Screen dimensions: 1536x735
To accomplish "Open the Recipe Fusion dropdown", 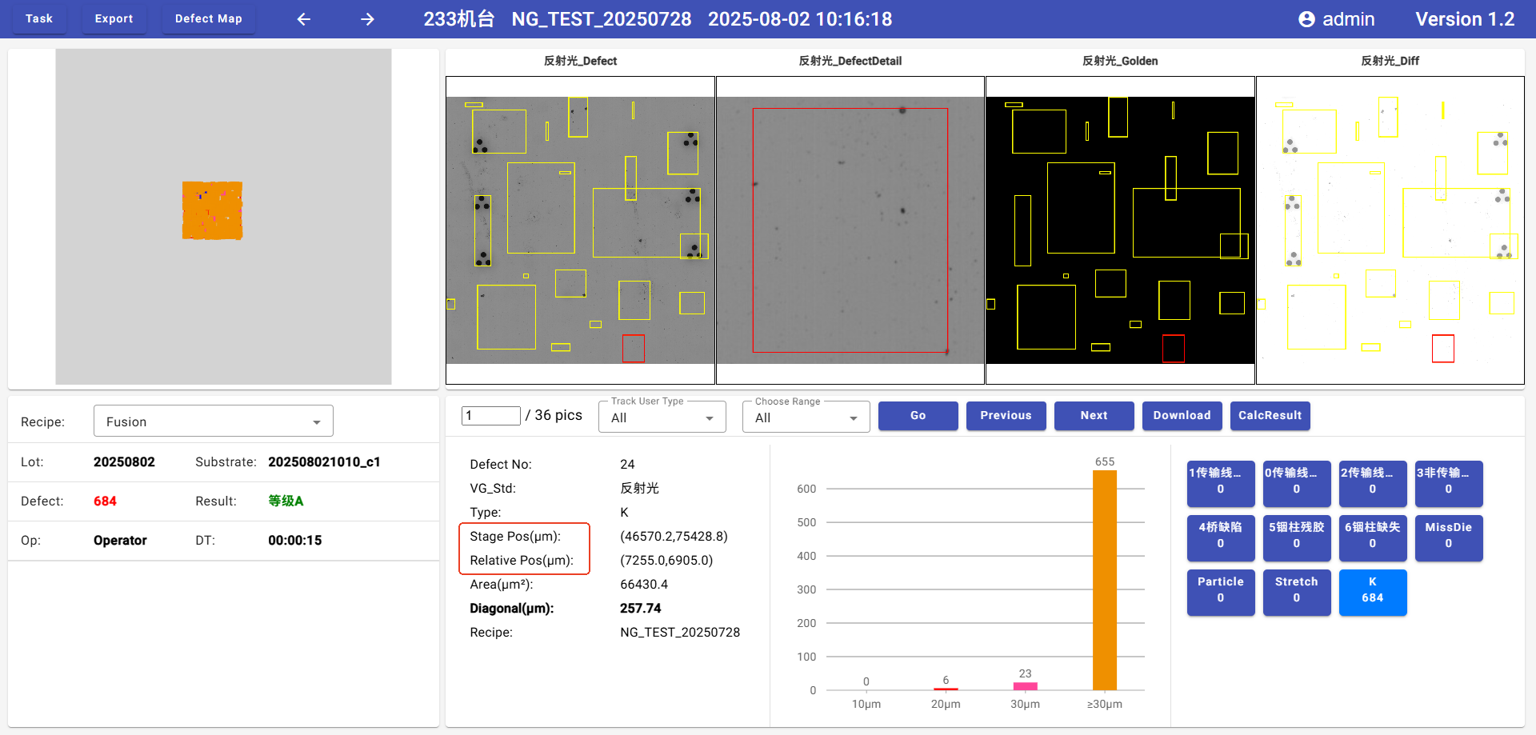I will tap(213, 421).
